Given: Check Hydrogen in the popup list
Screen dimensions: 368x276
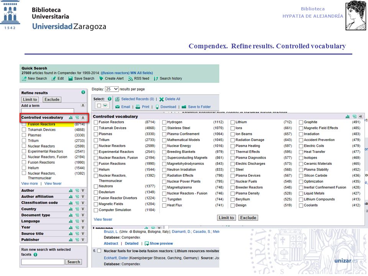Looking at the screenshot, I should (x=164, y=122).
